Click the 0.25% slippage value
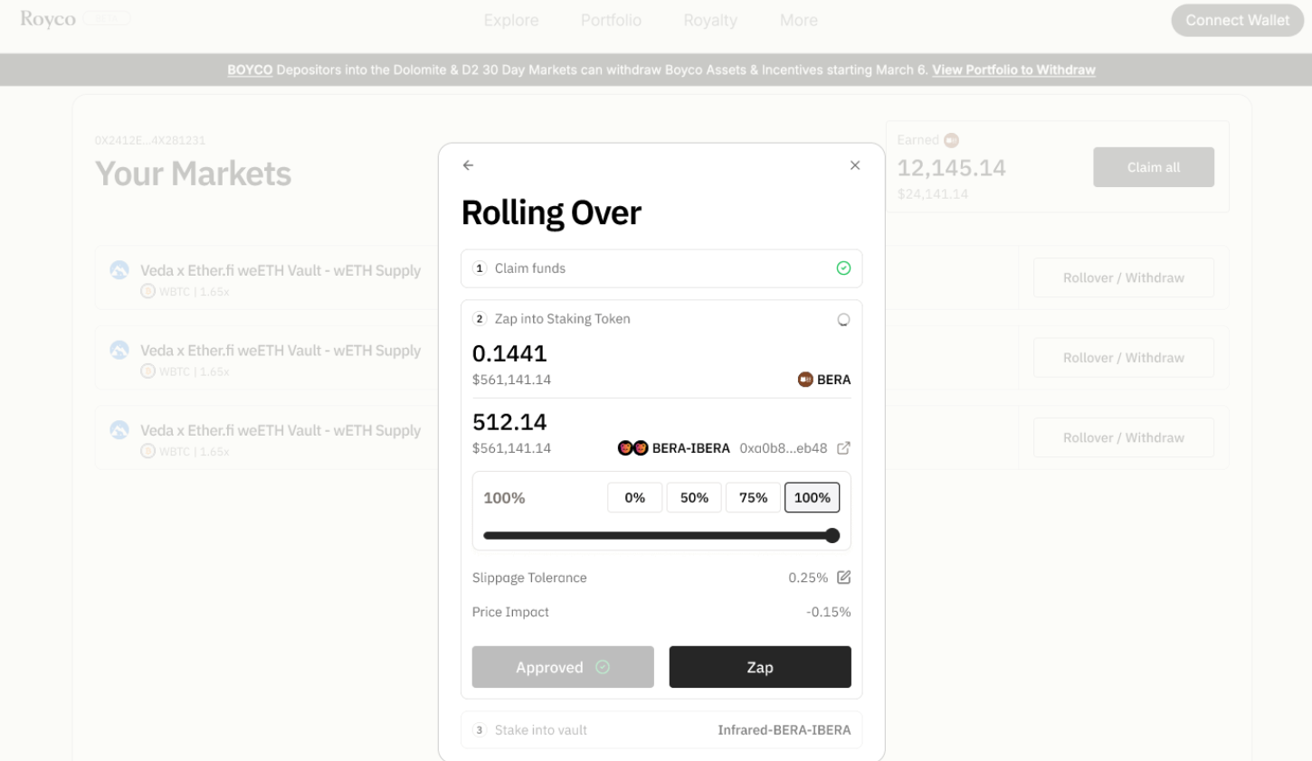Viewport: 1312px width, 761px height. (x=808, y=578)
